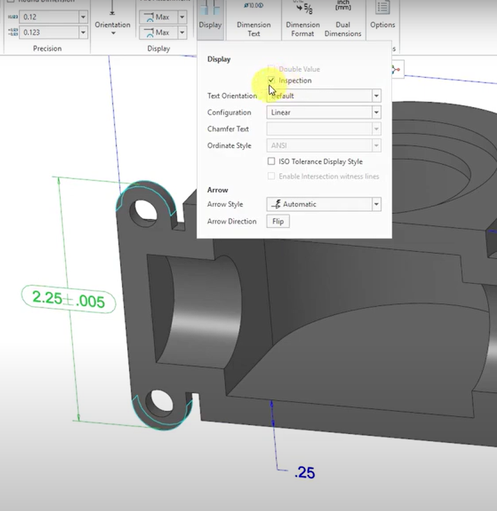Screen dimensions: 497x511
Task: Click the Arrow Style automatic arrow icon
Action: coord(277,204)
